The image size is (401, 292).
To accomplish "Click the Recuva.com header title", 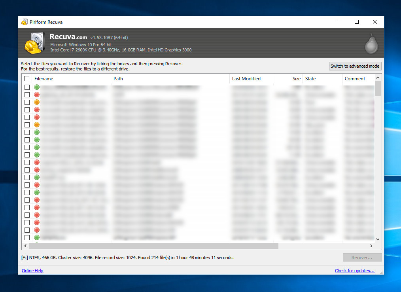I will pos(68,37).
